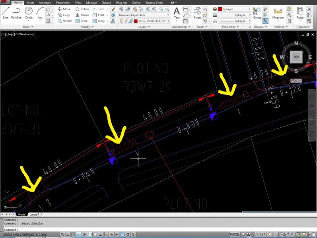Click the Match Properties color wheel icon
317x238 pixels.
point(215,9)
